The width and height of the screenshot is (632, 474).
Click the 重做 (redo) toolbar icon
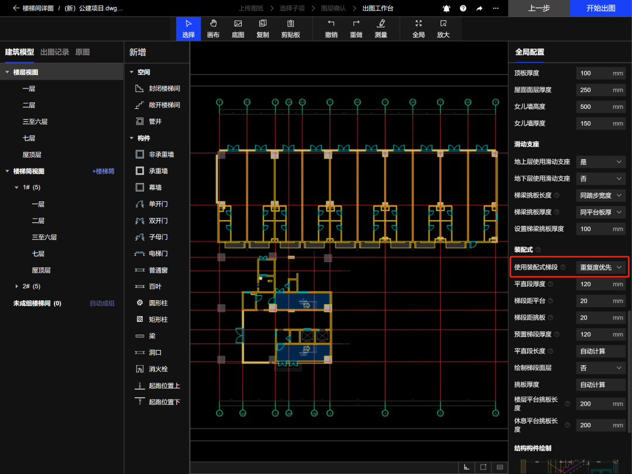click(x=356, y=28)
